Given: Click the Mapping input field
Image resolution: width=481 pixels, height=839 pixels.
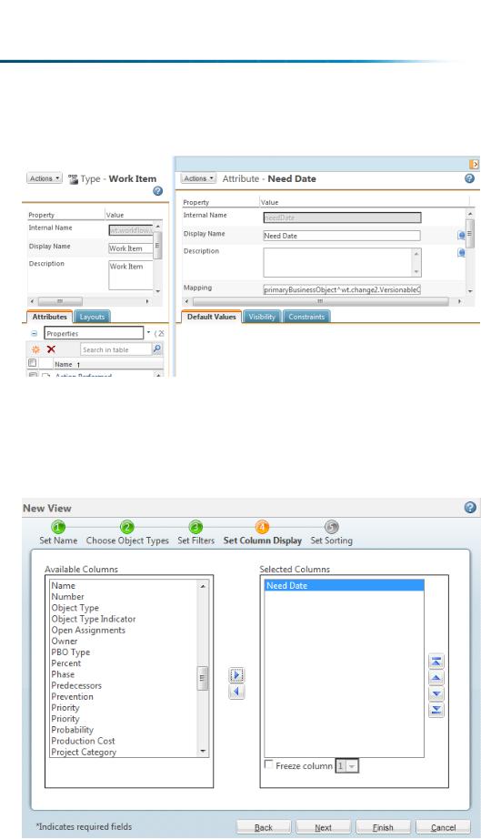Looking at the screenshot, I should [x=342, y=289].
